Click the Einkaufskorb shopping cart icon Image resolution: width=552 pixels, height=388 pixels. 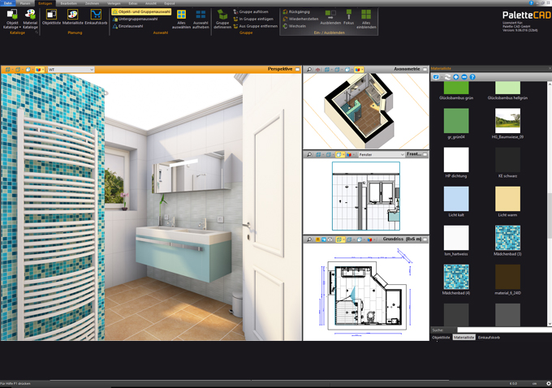pos(96,15)
